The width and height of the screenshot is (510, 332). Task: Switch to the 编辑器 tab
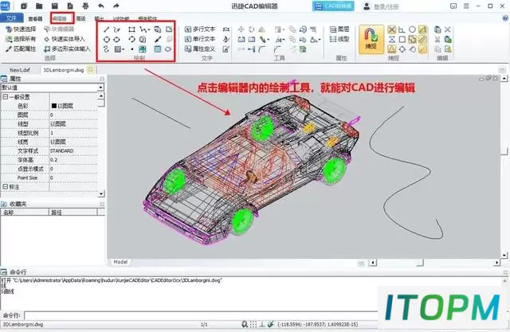pos(60,18)
